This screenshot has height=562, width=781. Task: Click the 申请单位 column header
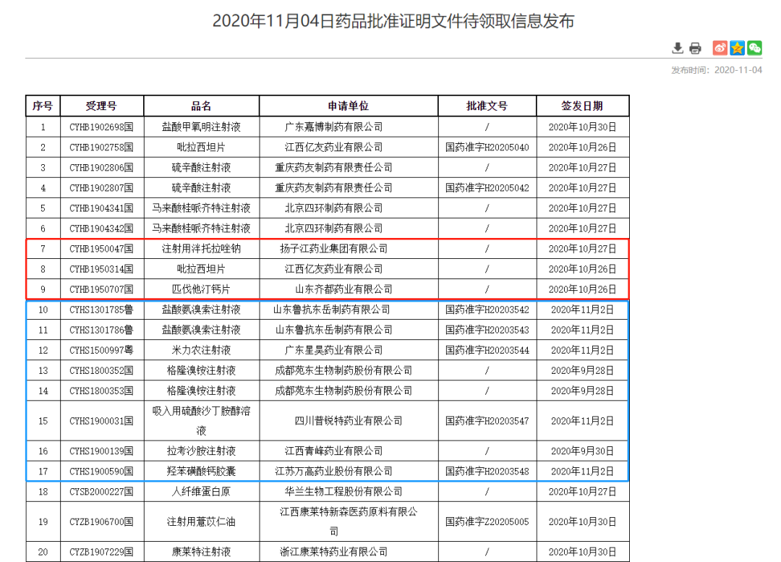(348, 106)
